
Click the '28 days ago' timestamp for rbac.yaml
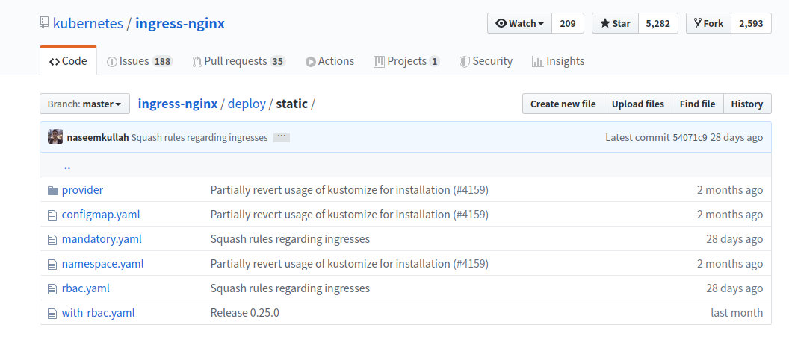click(734, 289)
